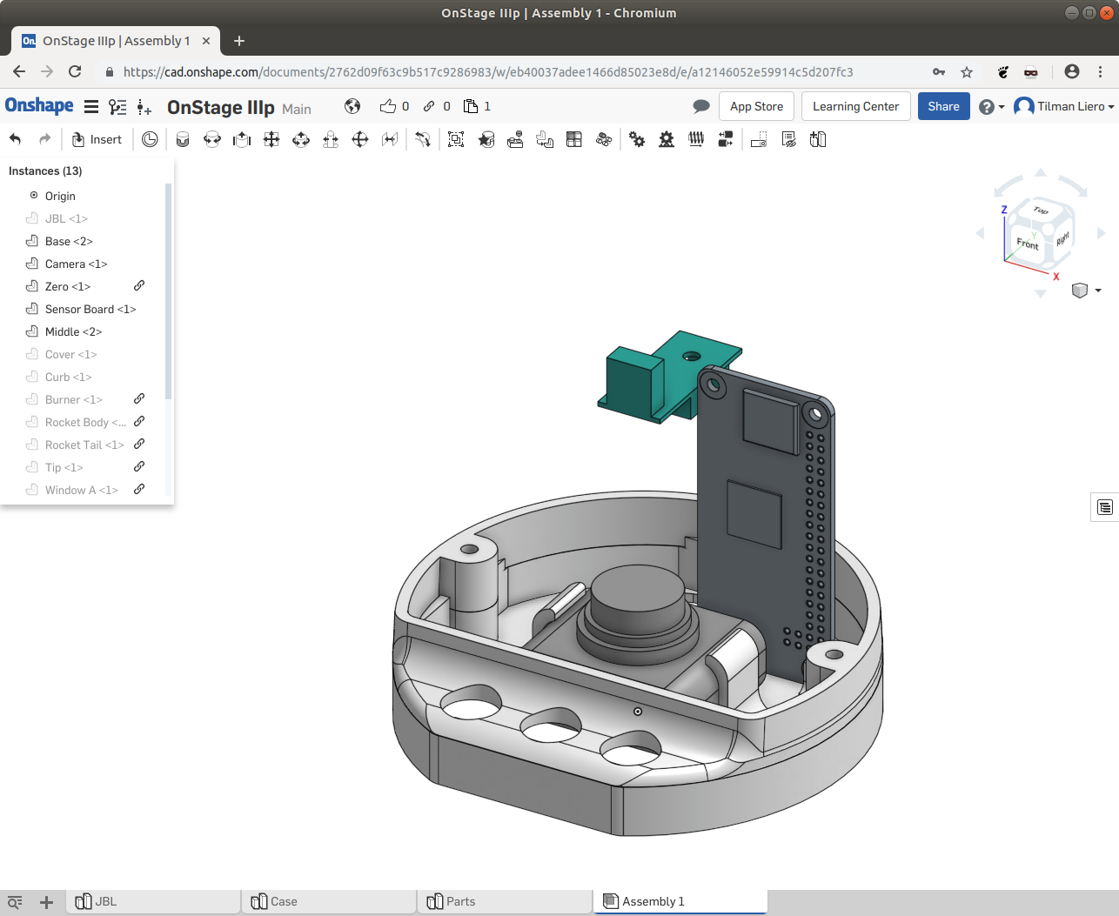Select the Rack and pinion relation tool
Image resolution: width=1119 pixels, height=916 pixels.
[667, 139]
